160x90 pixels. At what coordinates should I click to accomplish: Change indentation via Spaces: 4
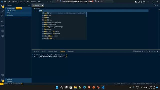click(x=124, y=84)
